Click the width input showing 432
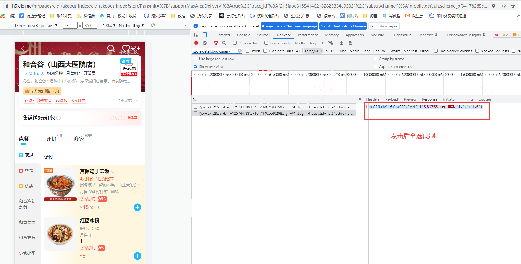Image resolution: width=521 pixels, height=264 pixels. (x=70, y=25)
